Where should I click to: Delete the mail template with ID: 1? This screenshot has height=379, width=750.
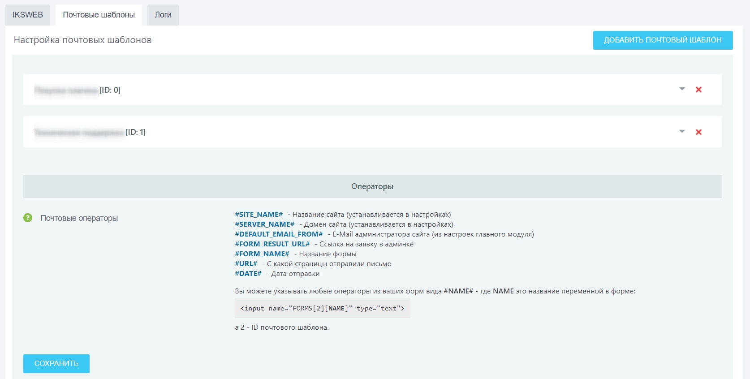pyautogui.click(x=698, y=132)
